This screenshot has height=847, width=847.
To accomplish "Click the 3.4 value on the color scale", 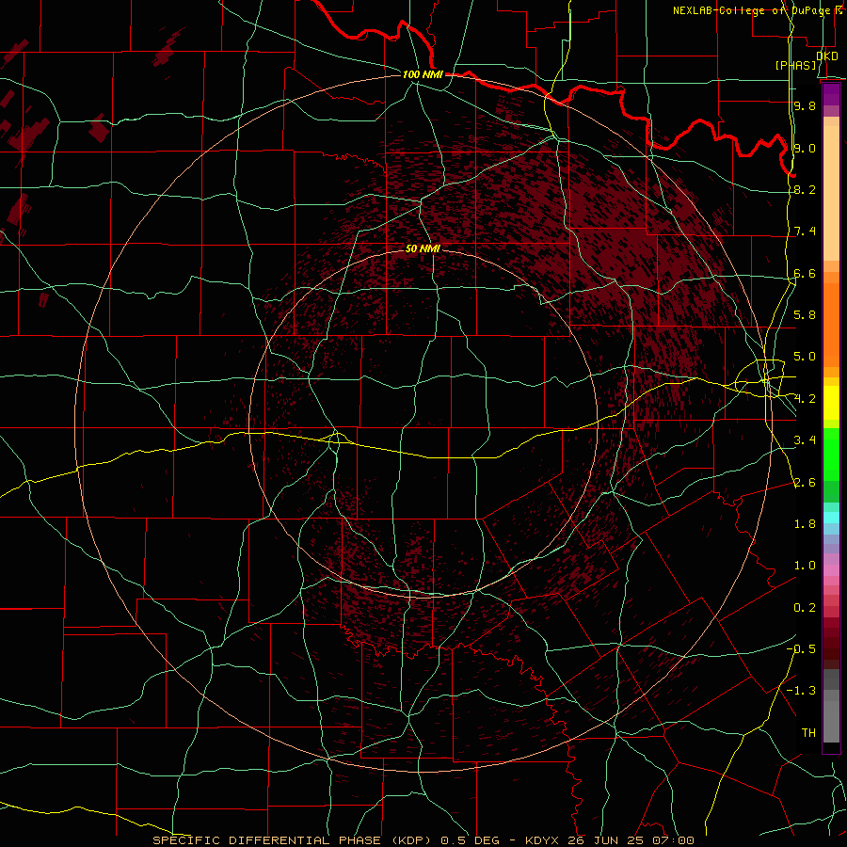I will [x=805, y=440].
